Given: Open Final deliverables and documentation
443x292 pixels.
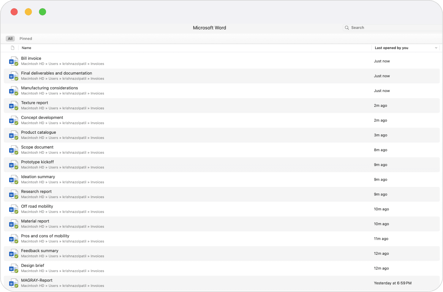Looking at the screenshot, I should point(222,76).
